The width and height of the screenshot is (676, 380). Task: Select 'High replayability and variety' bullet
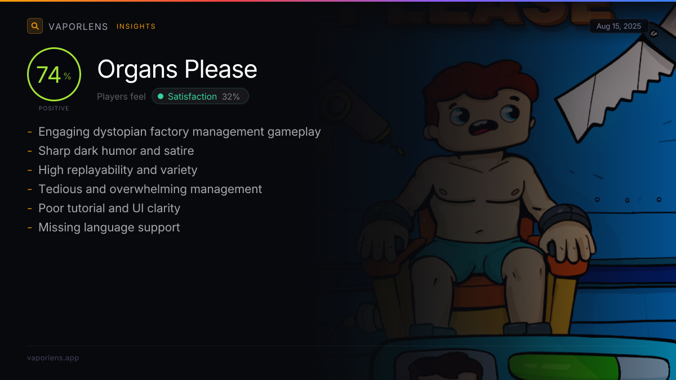118,170
